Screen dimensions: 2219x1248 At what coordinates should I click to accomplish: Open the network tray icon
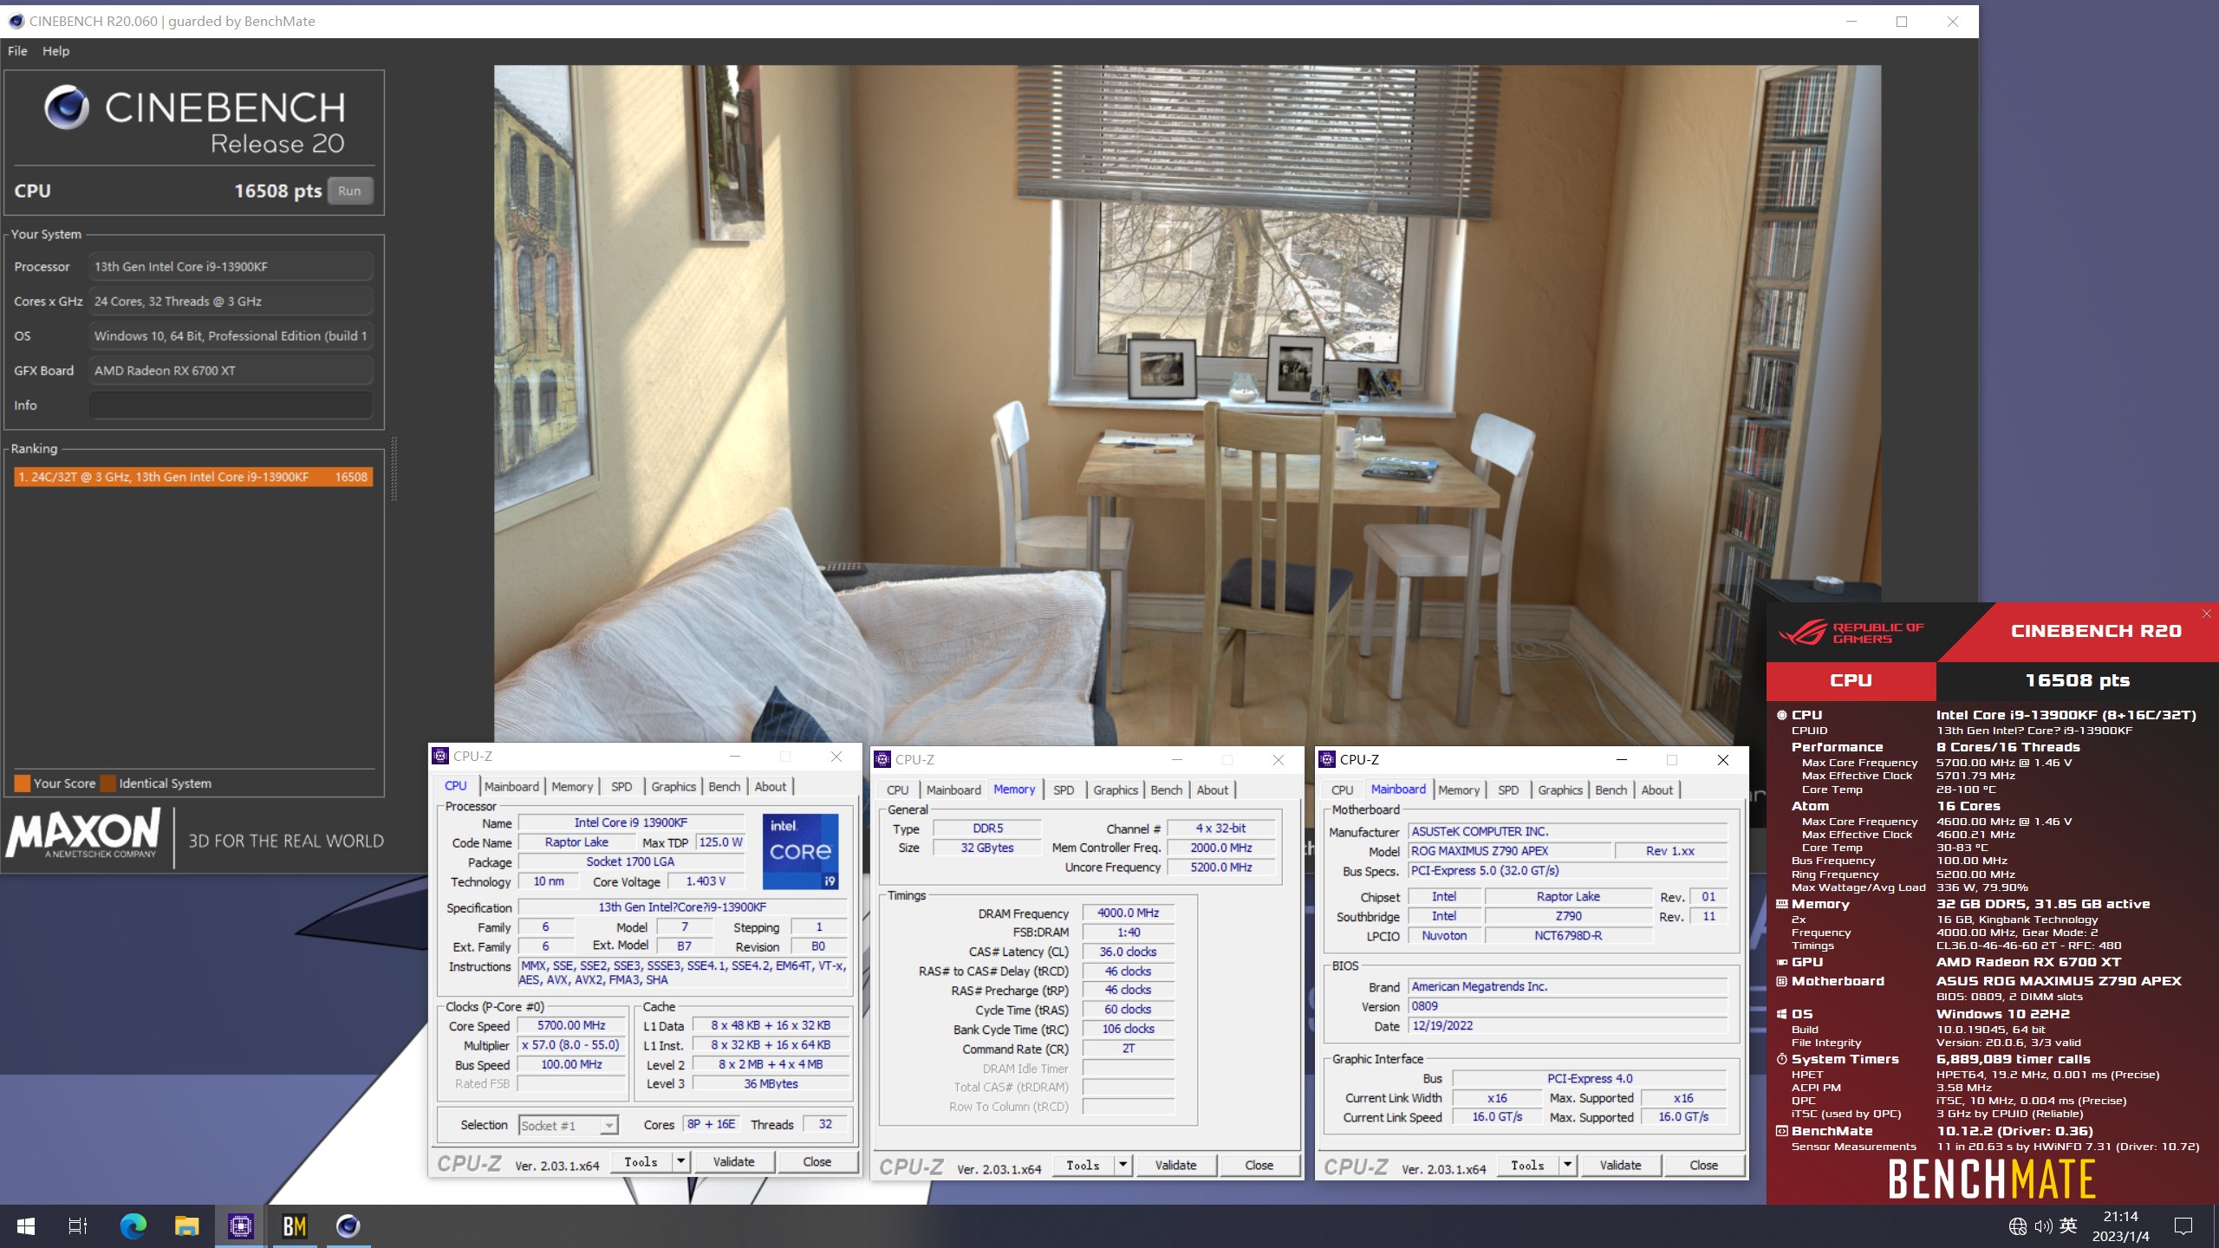2017,1225
